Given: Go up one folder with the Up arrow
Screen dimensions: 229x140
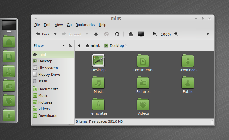Looking at the screenshot, I should 96,34.
